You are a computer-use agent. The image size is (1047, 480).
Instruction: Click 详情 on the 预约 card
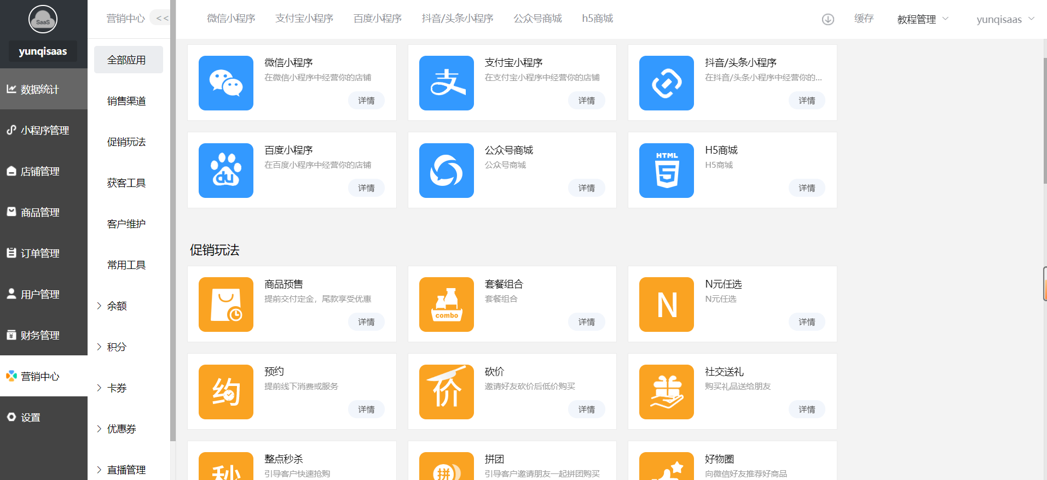[366, 409]
